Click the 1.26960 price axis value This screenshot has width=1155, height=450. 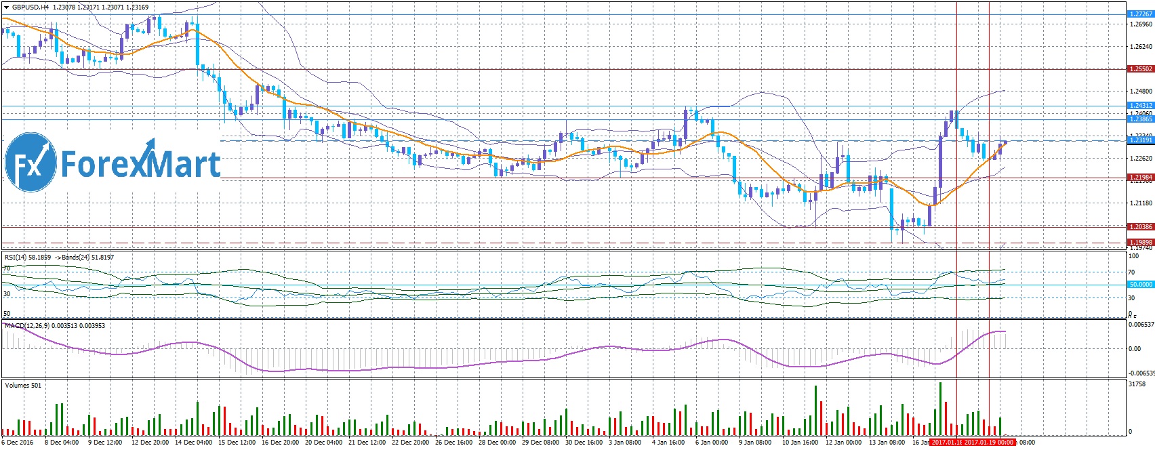1141,24
